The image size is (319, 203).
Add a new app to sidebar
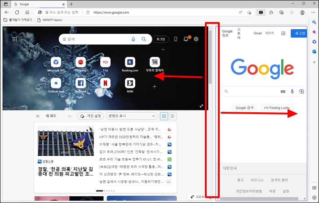point(314,62)
